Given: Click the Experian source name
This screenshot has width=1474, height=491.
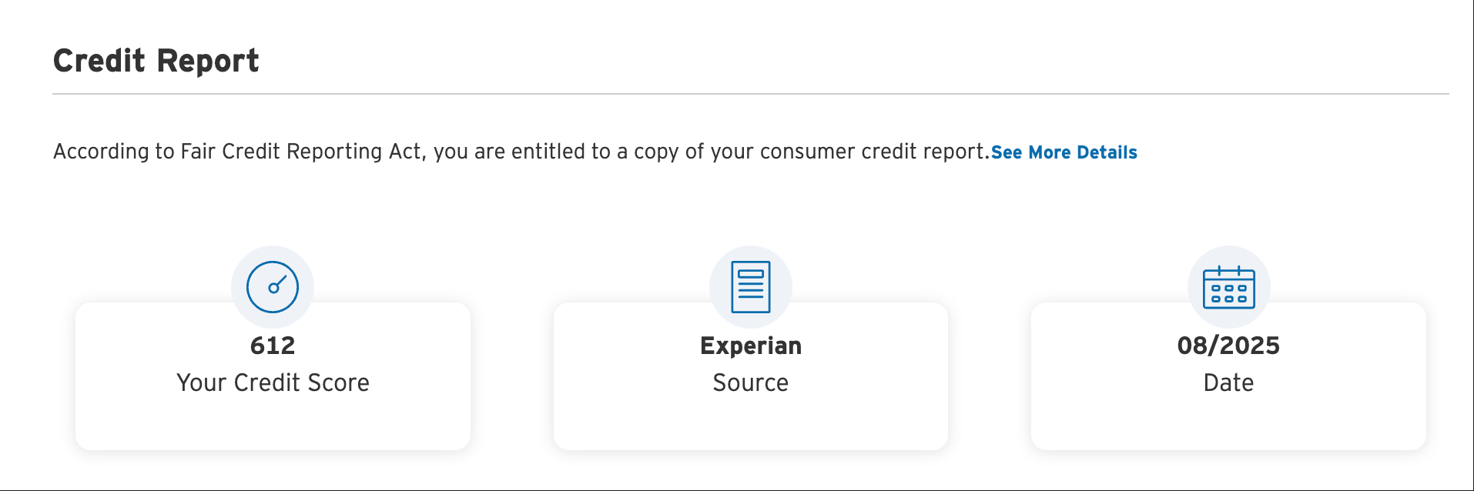Looking at the screenshot, I should 751,346.
